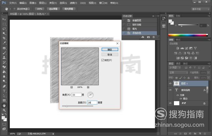Select the Crop tool
This screenshot has width=212, height=136.
tap(4, 38)
